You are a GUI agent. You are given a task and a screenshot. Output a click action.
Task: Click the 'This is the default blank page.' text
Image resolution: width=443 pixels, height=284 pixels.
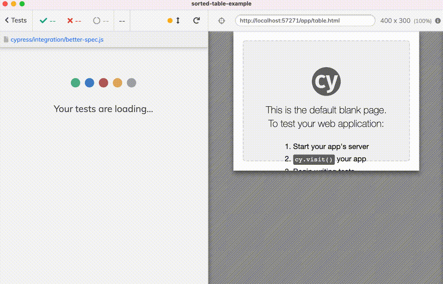click(x=326, y=110)
